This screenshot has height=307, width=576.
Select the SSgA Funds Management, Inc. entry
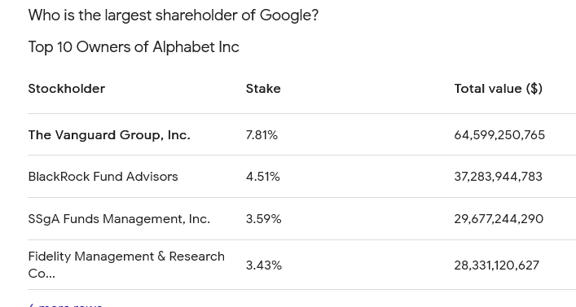click(119, 219)
